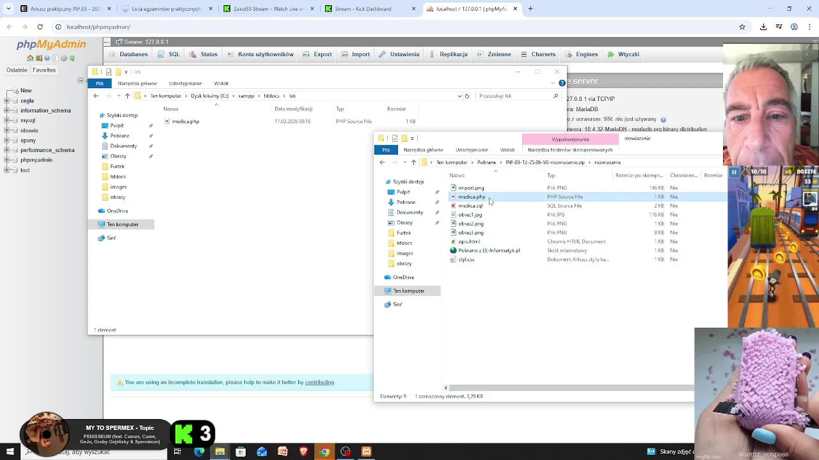This screenshot has height=460, width=819.
Task: Sort by Typ column in rozwiazanie window
Action: (x=551, y=176)
